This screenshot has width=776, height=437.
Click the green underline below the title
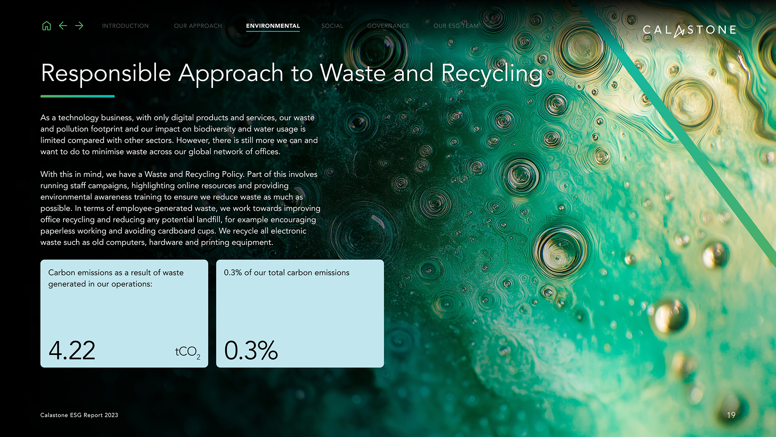[78, 96]
